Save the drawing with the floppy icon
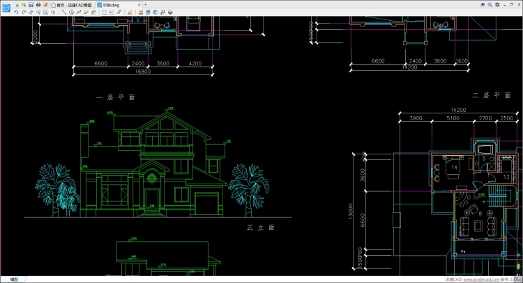 coord(31,5)
